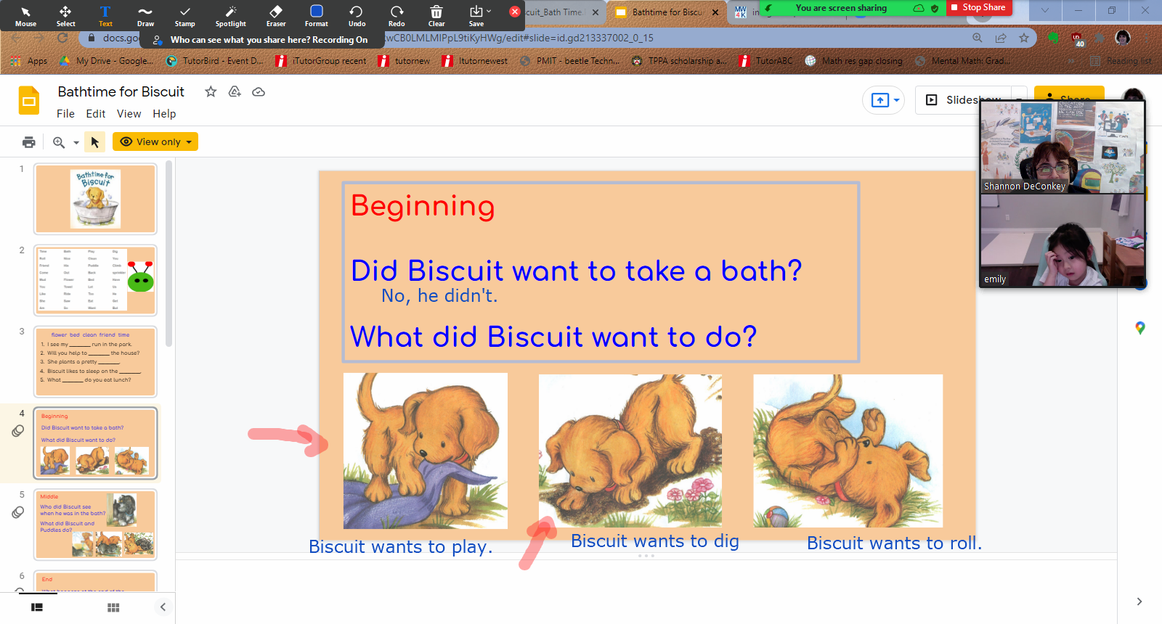Close the annotation toolbar
Viewport: 1162px width, 624px height.
(515, 12)
